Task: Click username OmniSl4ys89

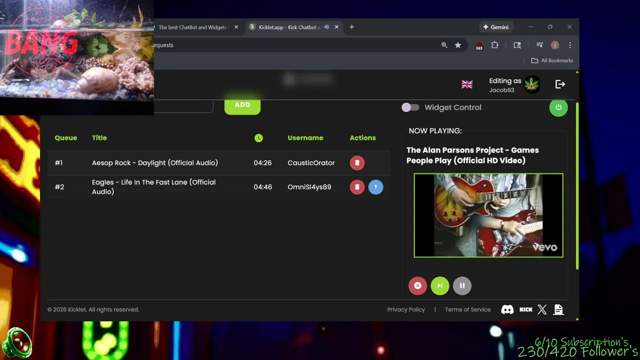Action: (x=309, y=187)
